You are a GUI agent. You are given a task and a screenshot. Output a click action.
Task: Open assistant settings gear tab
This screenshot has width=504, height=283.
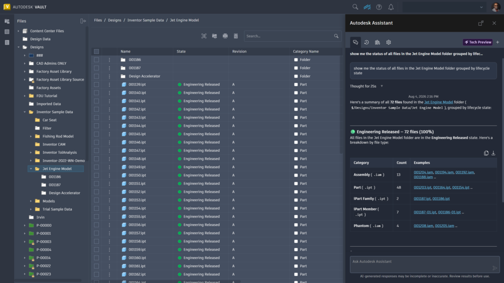pyautogui.click(x=389, y=42)
